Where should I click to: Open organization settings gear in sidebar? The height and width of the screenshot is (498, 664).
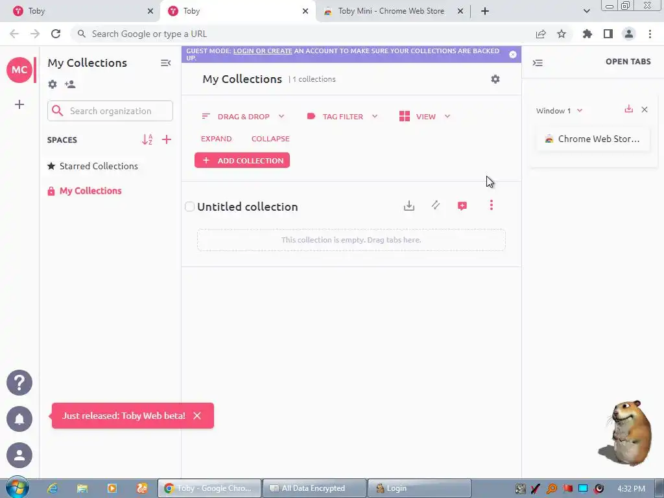coord(53,84)
